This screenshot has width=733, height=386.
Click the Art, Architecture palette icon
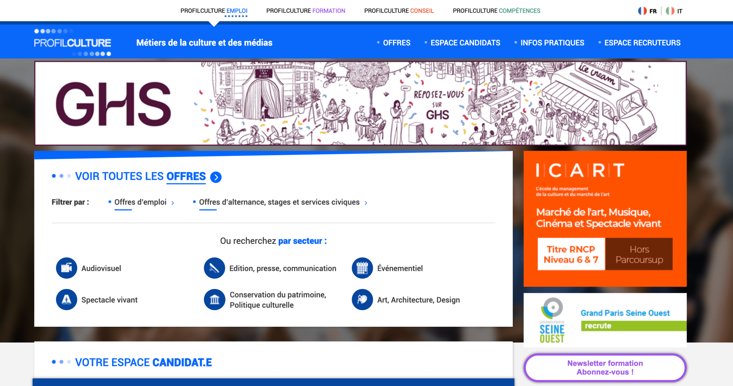click(362, 300)
